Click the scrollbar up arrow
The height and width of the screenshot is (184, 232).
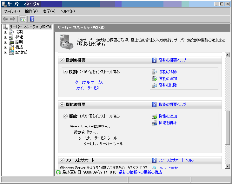tap(228, 55)
